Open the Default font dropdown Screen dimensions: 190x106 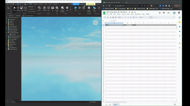click(142, 17)
